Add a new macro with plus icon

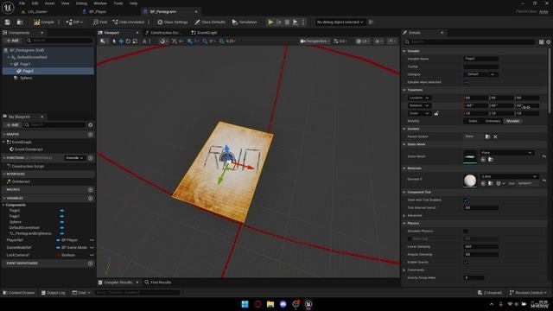pyautogui.click(x=90, y=190)
